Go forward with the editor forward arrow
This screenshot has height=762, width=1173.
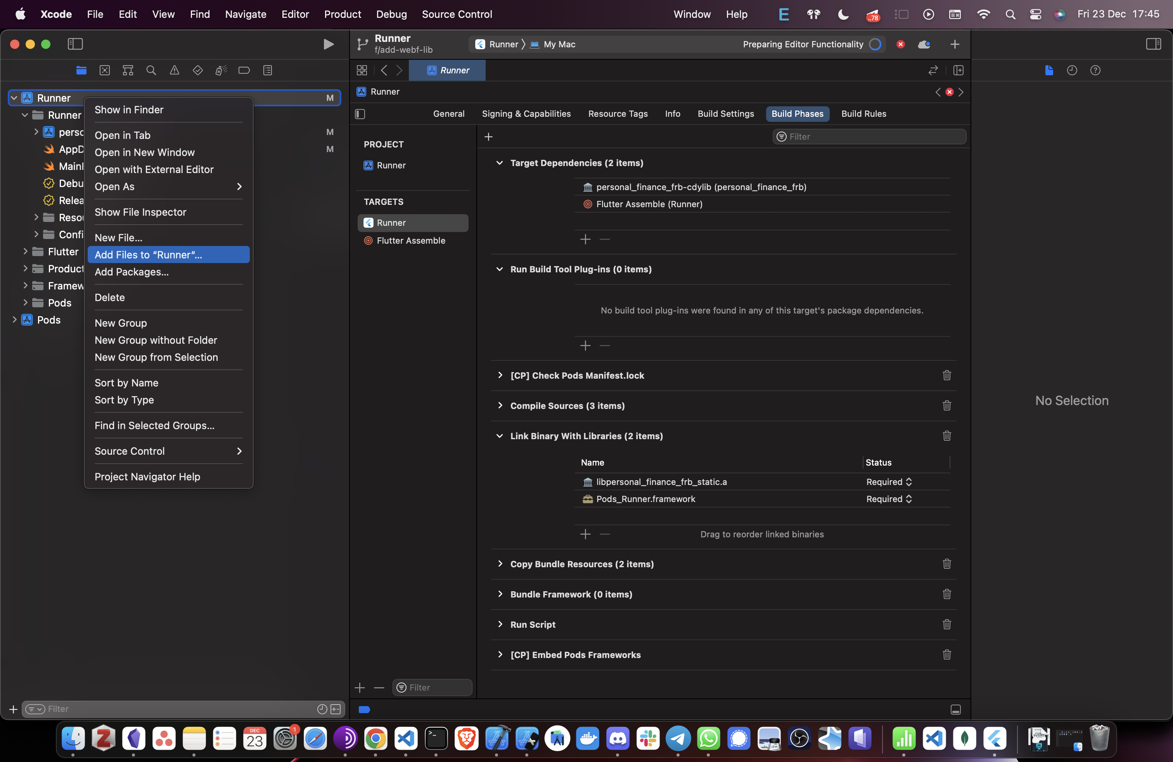point(399,71)
